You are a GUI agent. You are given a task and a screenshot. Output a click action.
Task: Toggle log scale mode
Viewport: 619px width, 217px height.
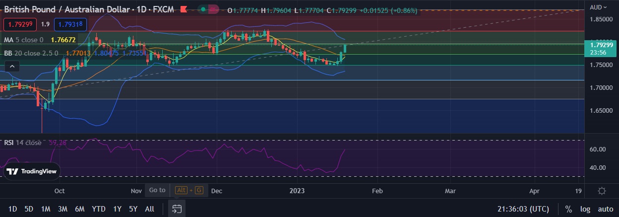(585, 209)
